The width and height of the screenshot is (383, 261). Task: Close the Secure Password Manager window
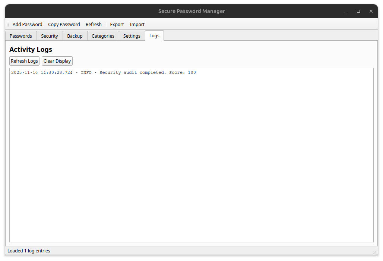371,11
